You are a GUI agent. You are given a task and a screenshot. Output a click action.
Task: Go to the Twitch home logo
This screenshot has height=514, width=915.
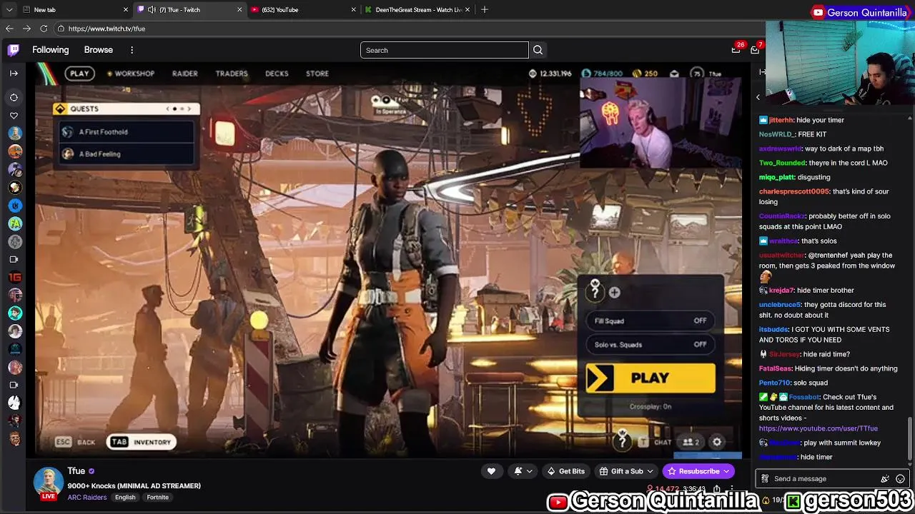14,50
